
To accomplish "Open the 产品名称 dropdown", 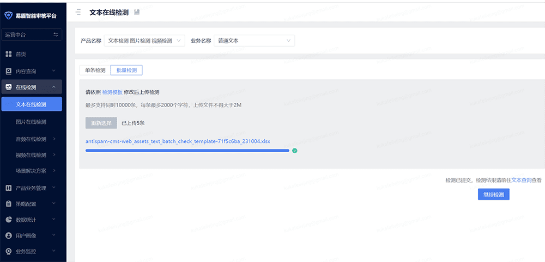I will pos(144,41).
